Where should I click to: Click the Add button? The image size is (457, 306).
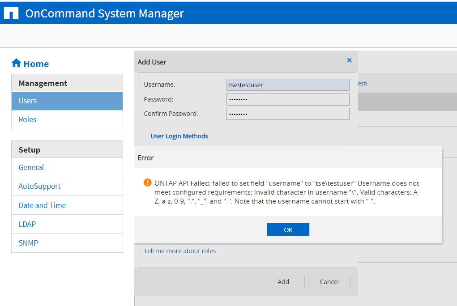283,281
